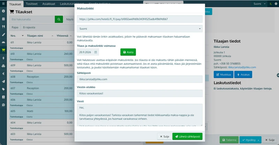Open the brush icon in the sidebar
This screenshot has height=145, width=279.
tap(3, 34)
